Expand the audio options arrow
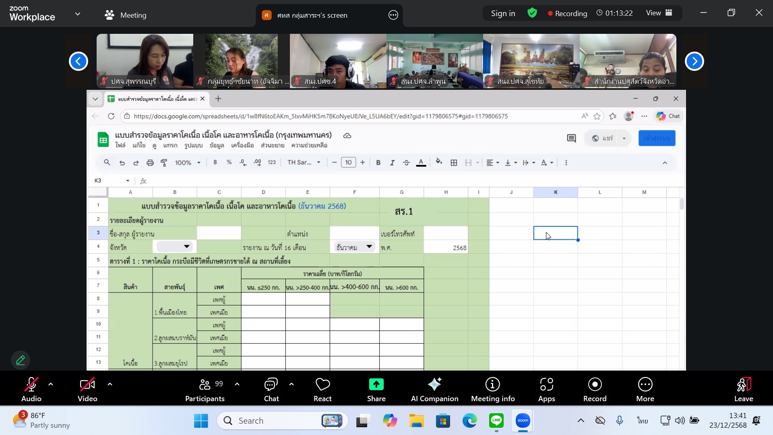 coord(51,384)
